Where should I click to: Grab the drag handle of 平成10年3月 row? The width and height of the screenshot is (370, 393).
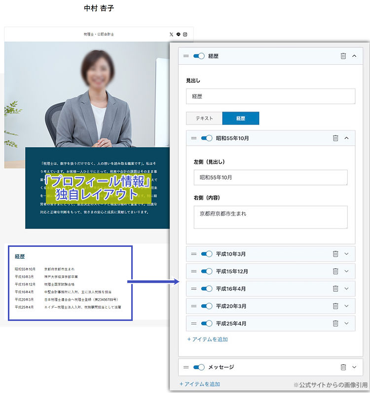[194, 254]
